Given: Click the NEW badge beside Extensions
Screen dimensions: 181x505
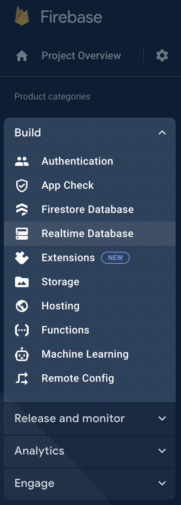Looking at the screenshot, I should pyautogui.click(x=115, y=258).
